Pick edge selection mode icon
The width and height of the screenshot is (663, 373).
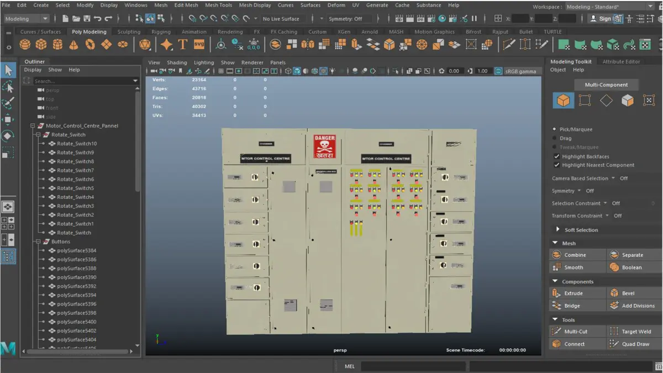(585, 100)
